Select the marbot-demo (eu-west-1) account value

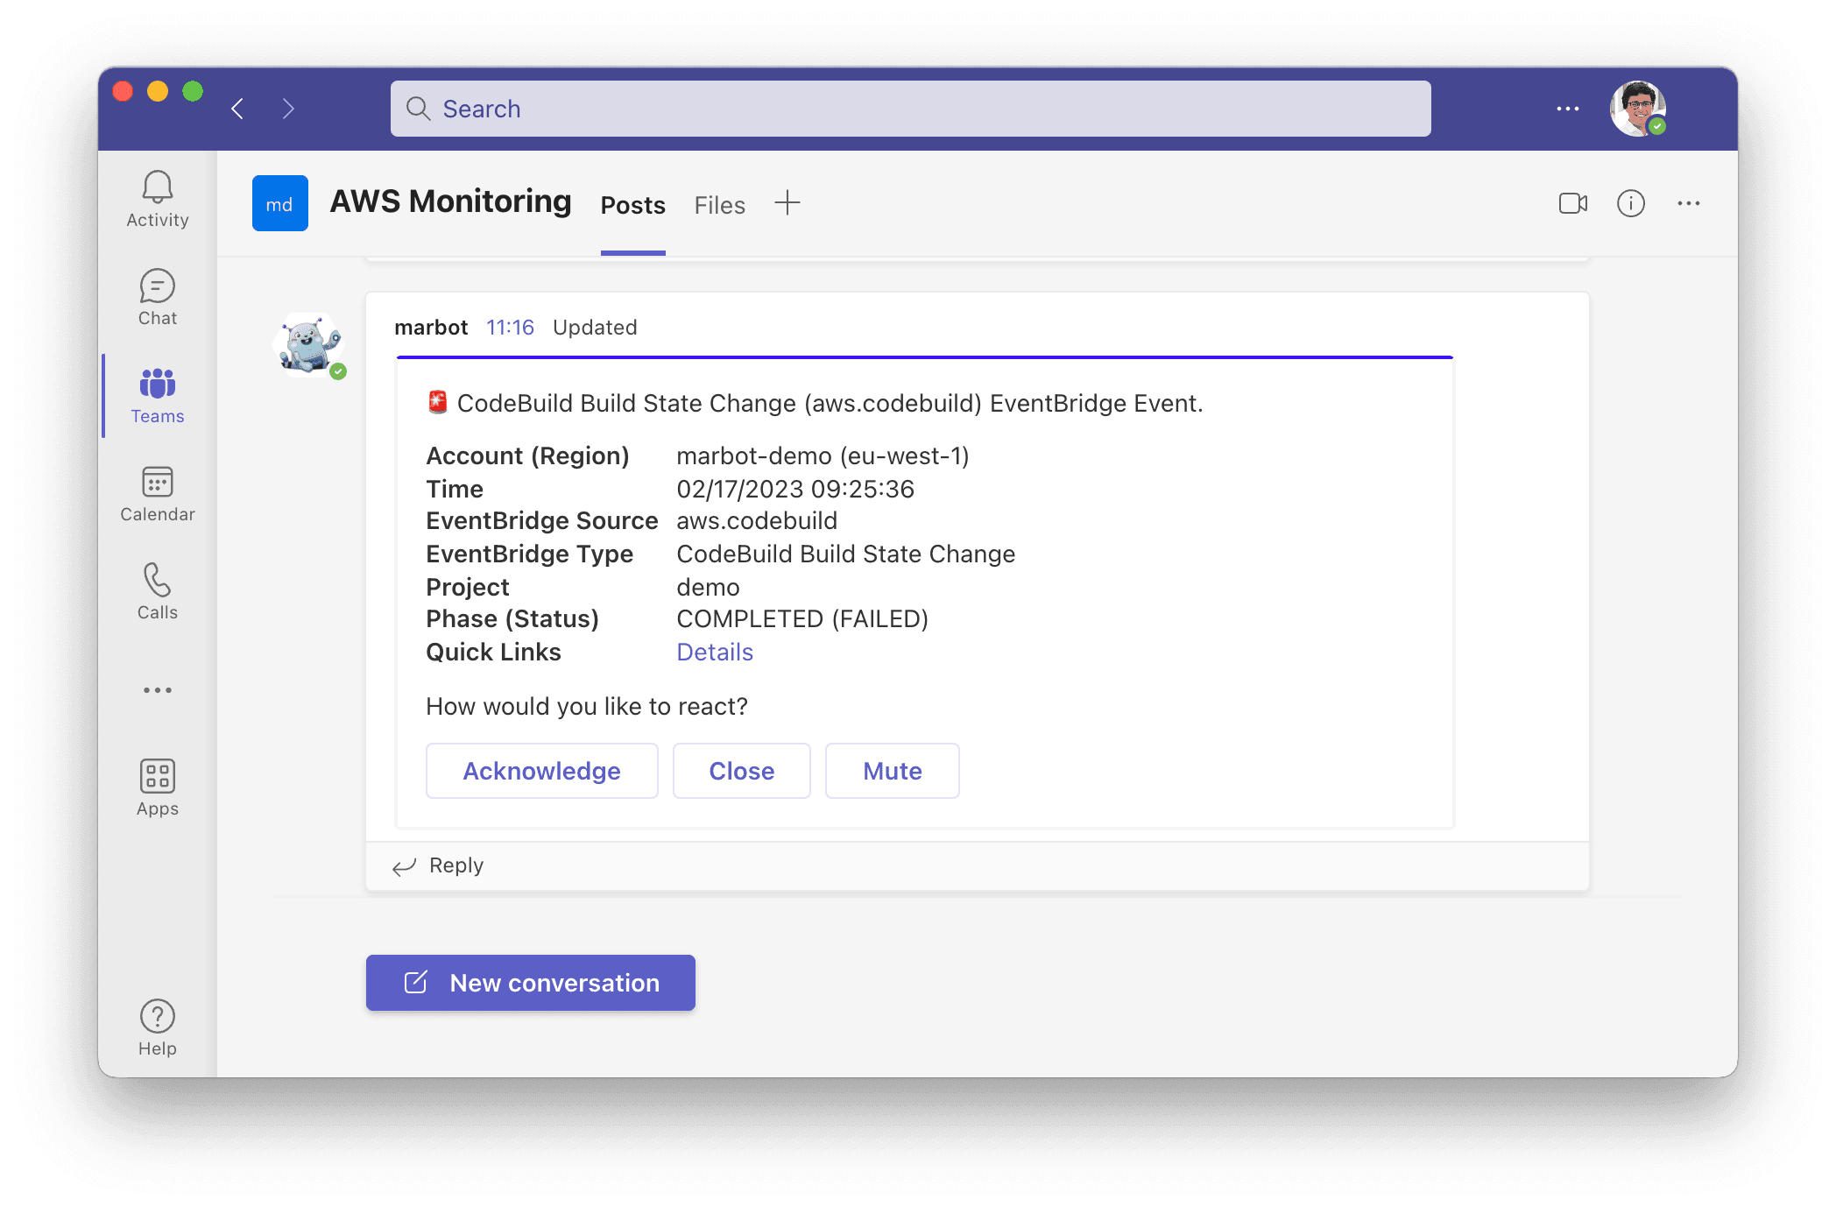click(x=823, y=455)
